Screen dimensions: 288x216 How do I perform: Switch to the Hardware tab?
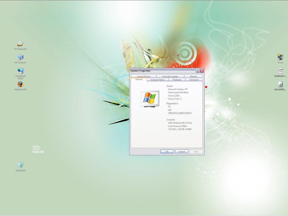click(177, 80)
